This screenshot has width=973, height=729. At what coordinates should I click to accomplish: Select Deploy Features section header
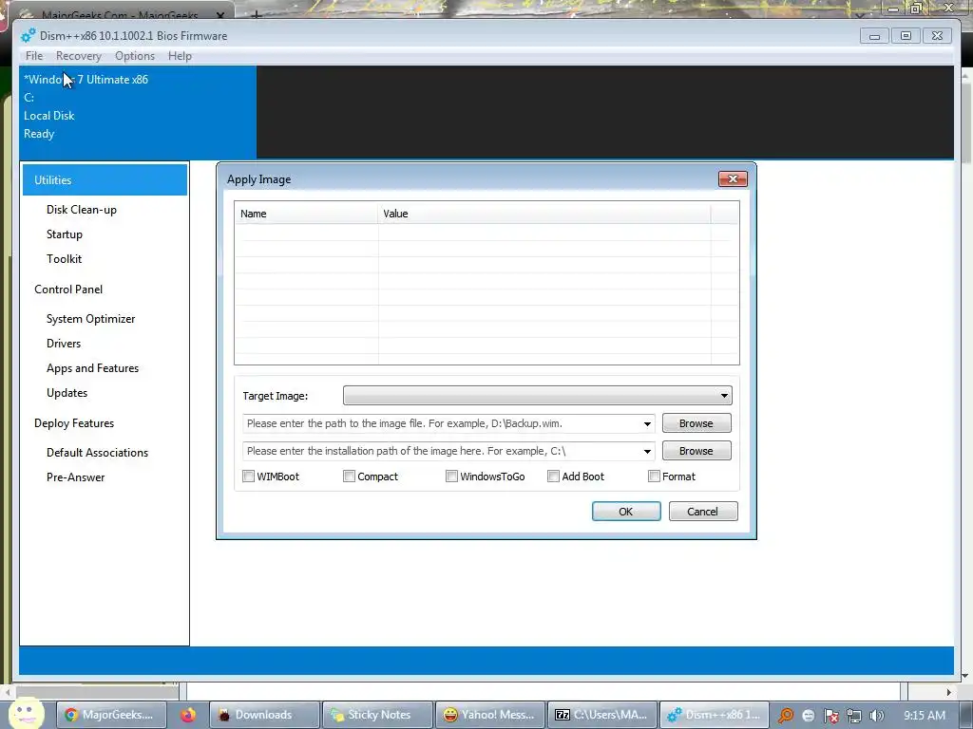(74, 423)
